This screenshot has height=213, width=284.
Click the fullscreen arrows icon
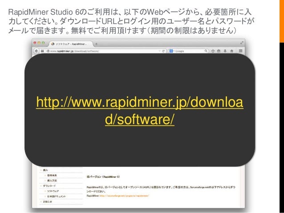point(242,43)
